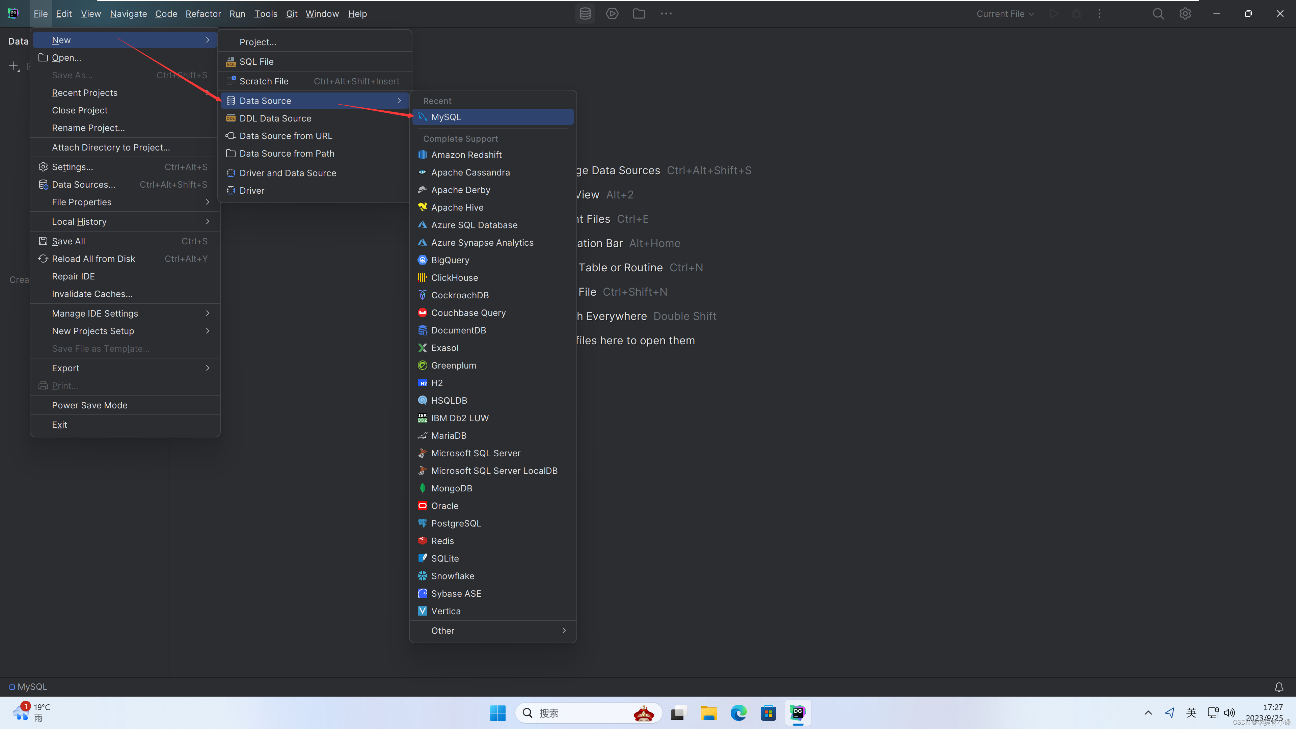Choose ClickHouse data source
The height and width of the screenshot is (729, 1296).
(492, 278)
